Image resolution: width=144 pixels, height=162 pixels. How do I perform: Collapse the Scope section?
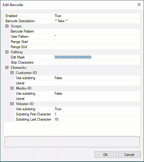(7, 26)
